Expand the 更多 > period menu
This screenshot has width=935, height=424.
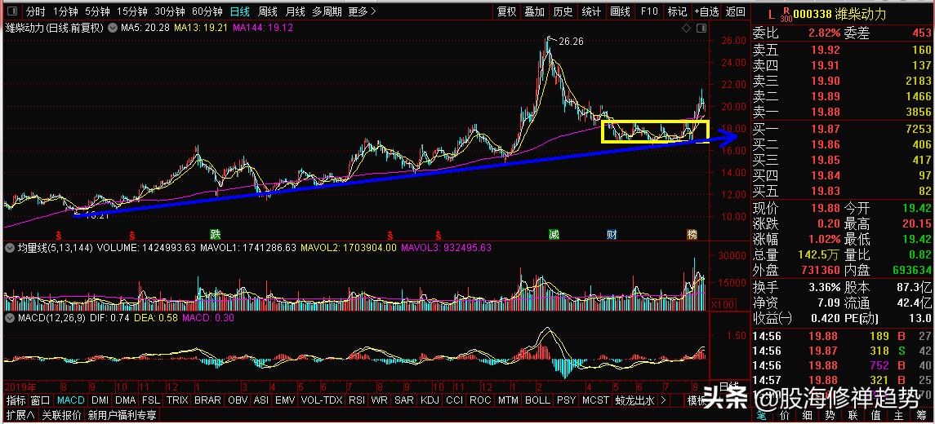click(363, 11)
